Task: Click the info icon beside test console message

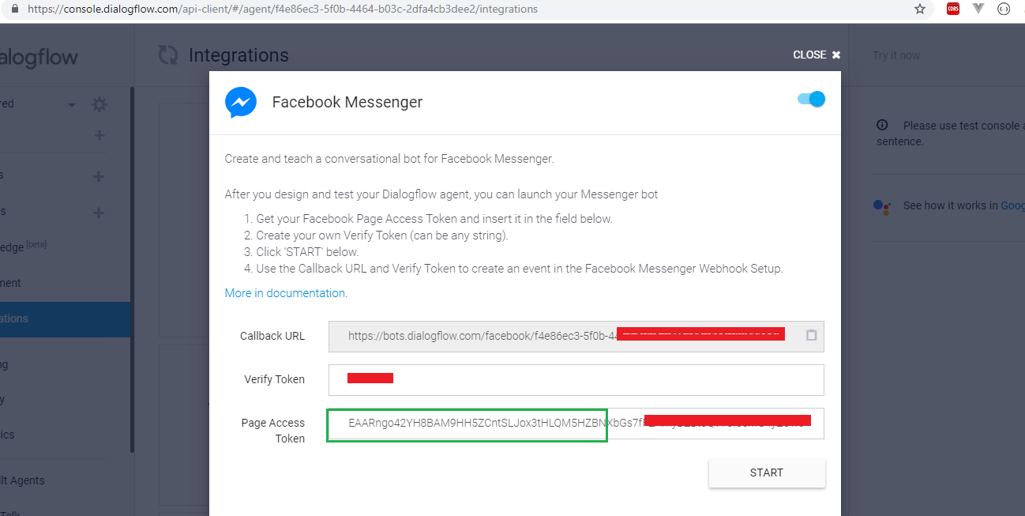Action: (x=883, y=125)
